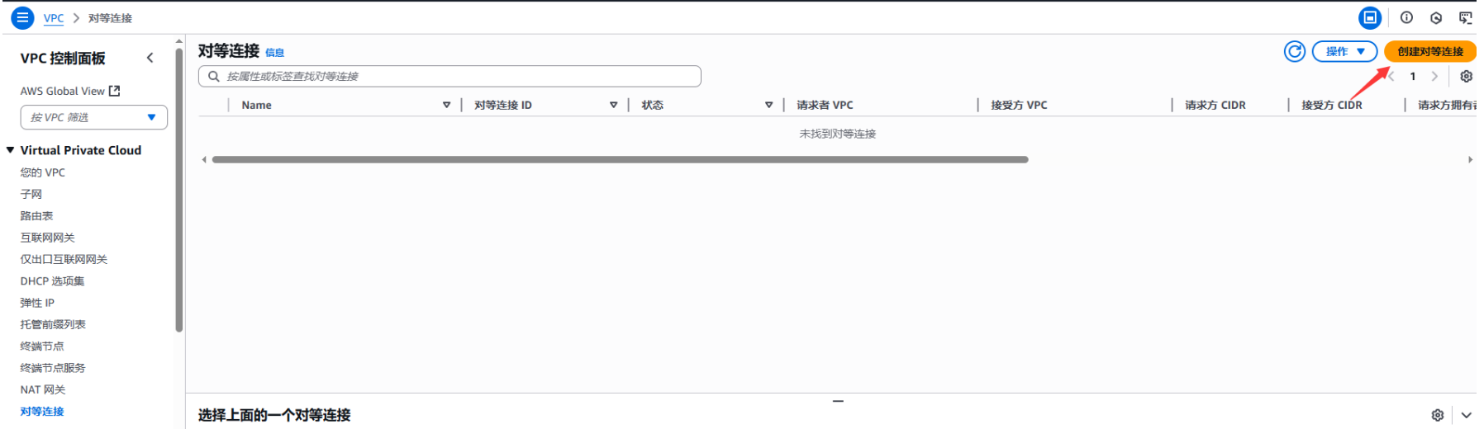Open the info circle icon in header
The height and width of the screenshot is (429, 1484).
tap(1406, 17)
